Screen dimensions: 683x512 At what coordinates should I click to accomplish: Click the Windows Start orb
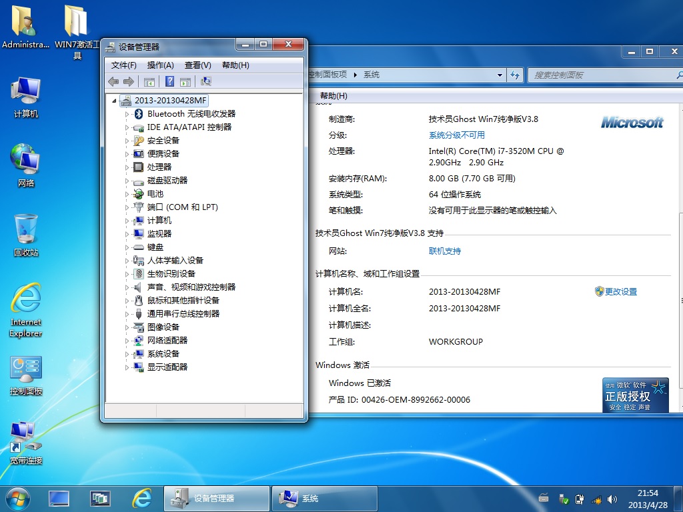tap(18, 499)
